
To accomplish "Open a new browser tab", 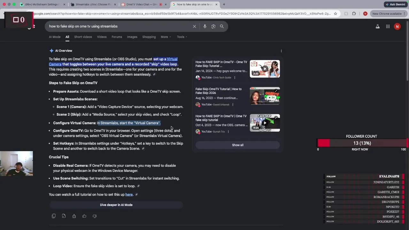I will point(224,4).
